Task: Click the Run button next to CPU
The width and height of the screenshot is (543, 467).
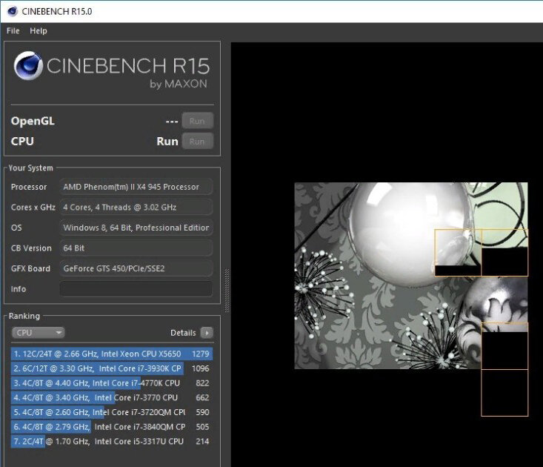Action: 197,142
